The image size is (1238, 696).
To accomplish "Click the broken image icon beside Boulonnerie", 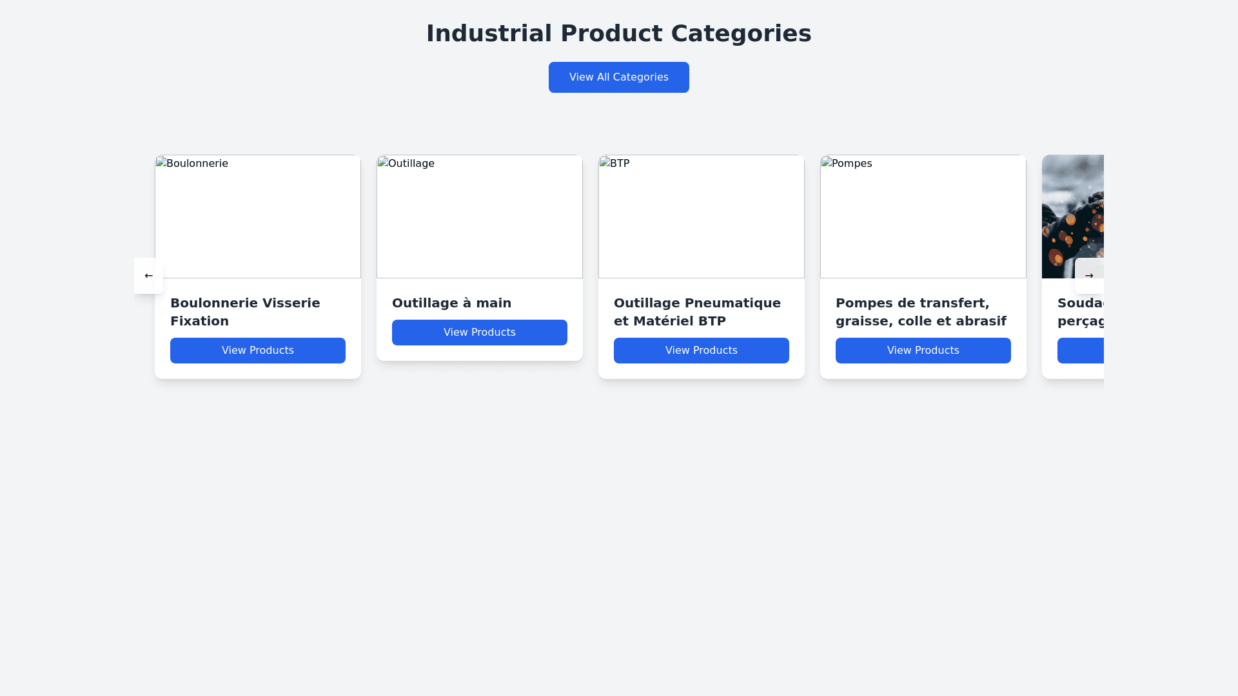I will tap(161, 163).
